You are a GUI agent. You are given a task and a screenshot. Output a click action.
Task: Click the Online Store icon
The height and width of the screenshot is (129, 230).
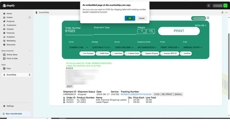coord(4,54)
